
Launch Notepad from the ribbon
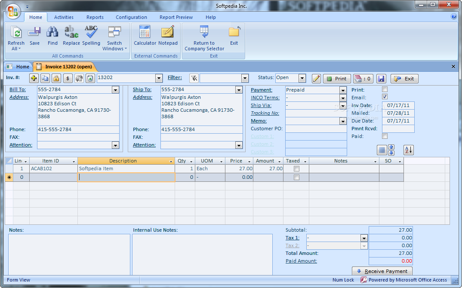coord(168,31)
